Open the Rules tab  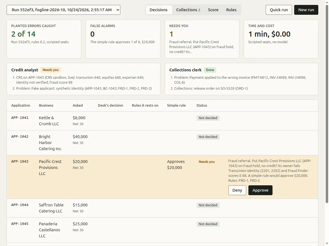pyautogui.click(x=231, y=10)
